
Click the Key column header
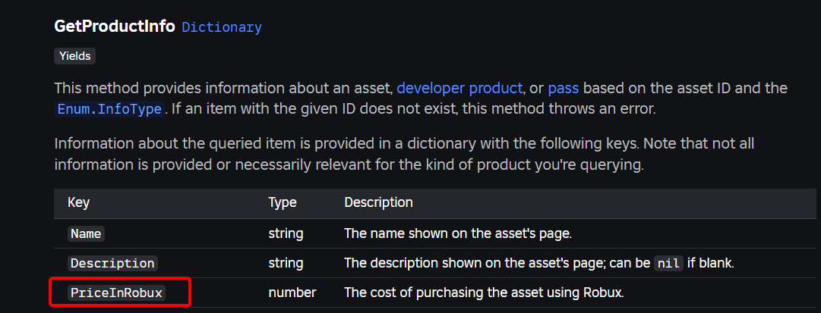point(78,202)
